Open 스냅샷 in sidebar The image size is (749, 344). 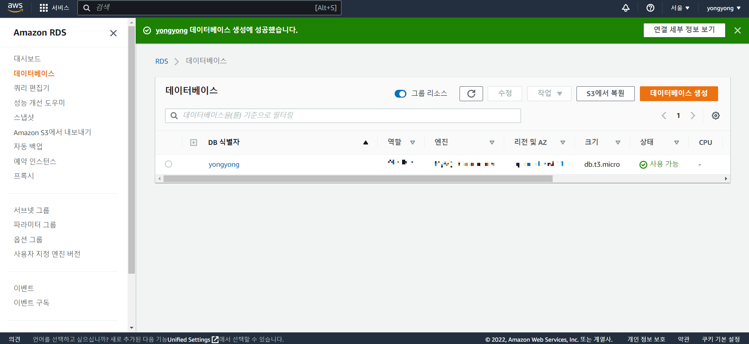click(24, 117)
